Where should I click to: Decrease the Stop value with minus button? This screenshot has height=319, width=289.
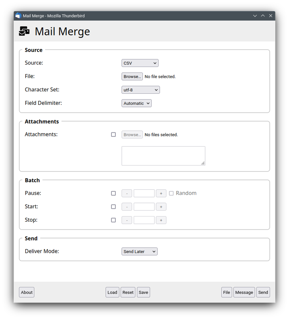tap(127, 220)
